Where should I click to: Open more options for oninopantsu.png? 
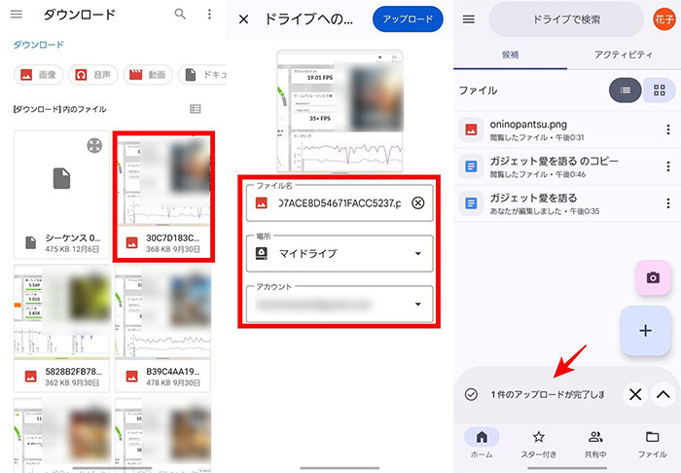point(668,129)
